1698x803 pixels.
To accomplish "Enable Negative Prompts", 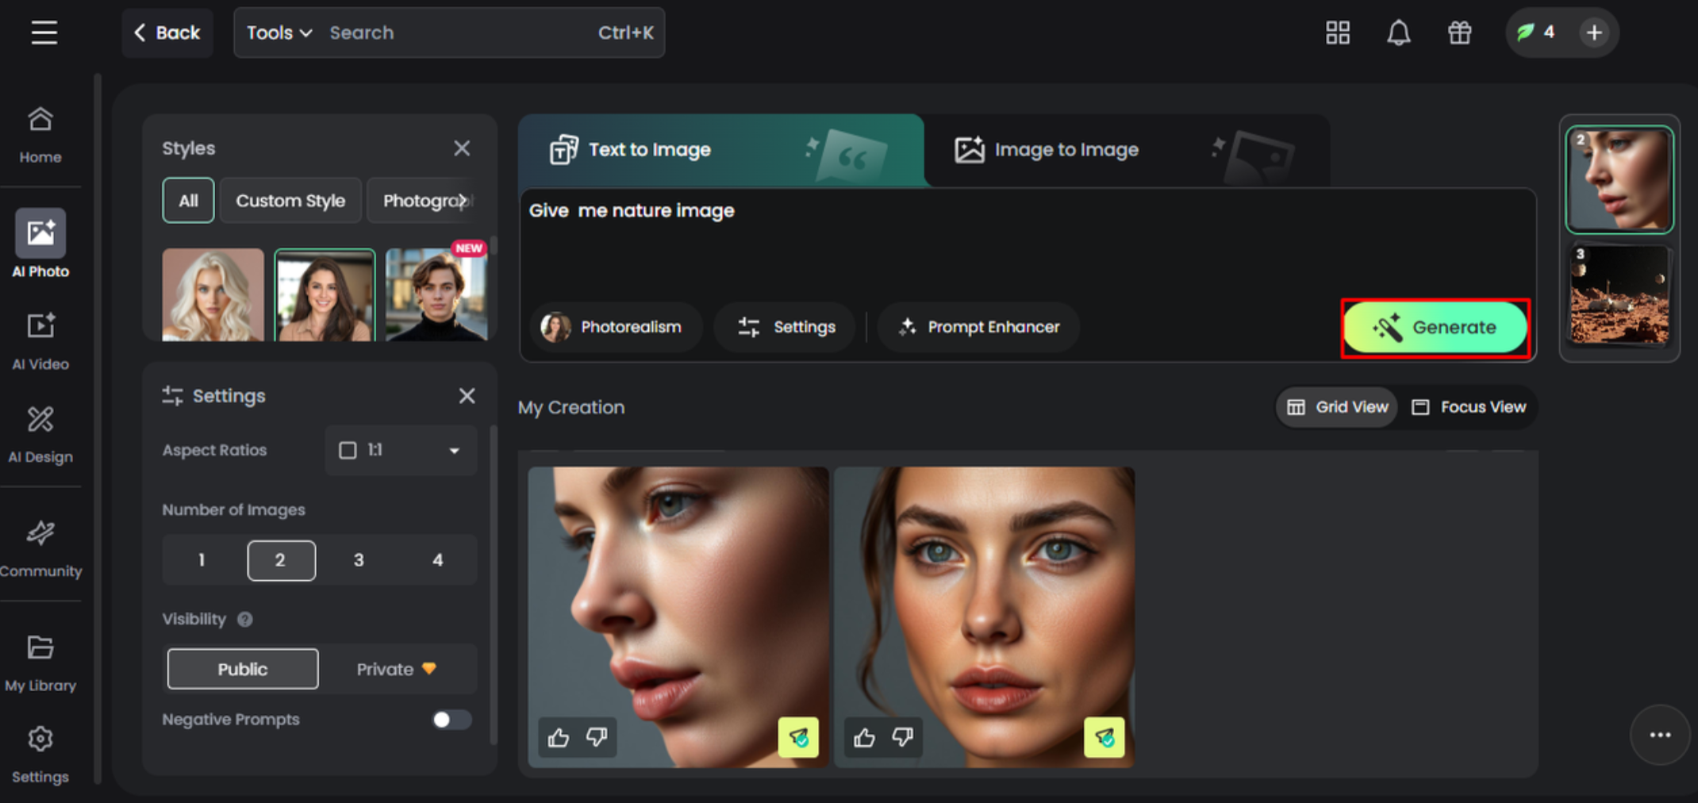I will coord(451,720).
